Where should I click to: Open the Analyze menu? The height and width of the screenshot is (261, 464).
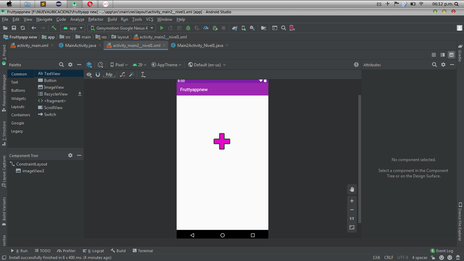pyautogui.click(x=77, y=19)
